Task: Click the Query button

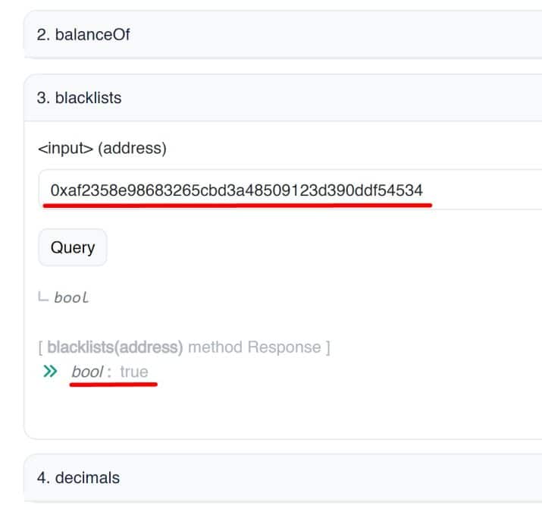Action: [73, 247]
